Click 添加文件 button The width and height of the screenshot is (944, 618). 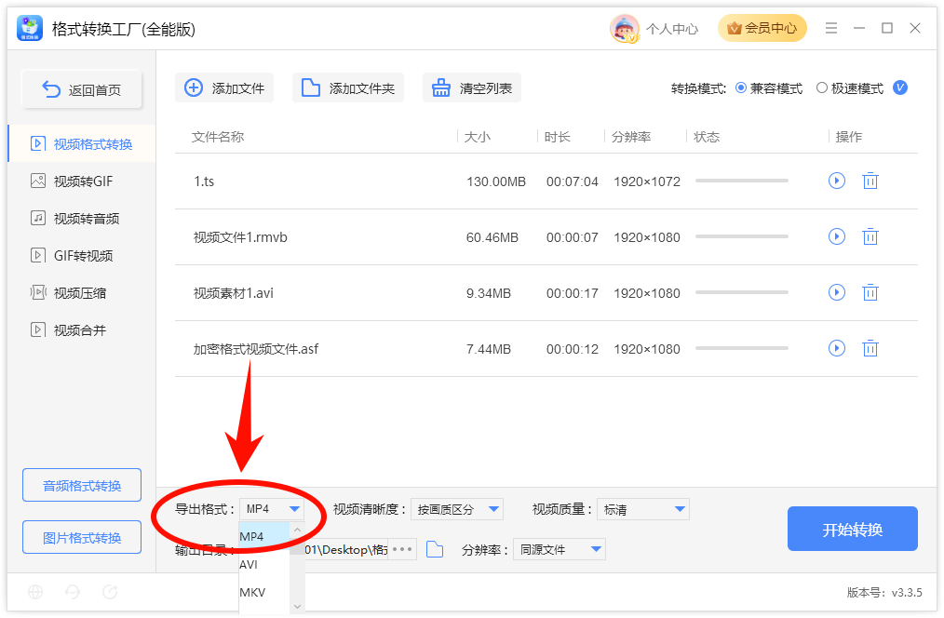pyautogui.click(x=224, y=87)
